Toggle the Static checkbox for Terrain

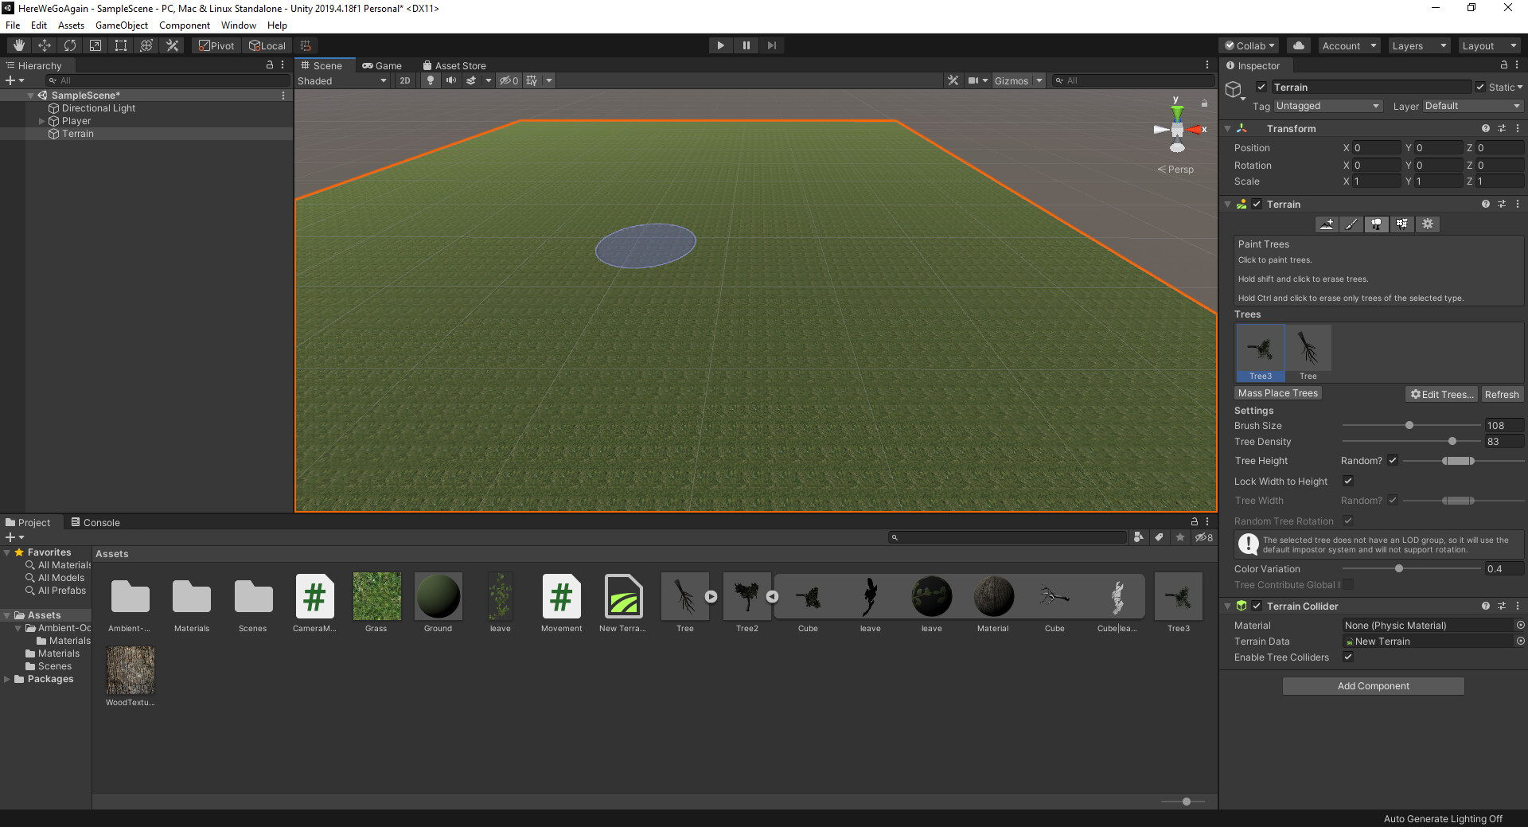[x=1480, y=87]
